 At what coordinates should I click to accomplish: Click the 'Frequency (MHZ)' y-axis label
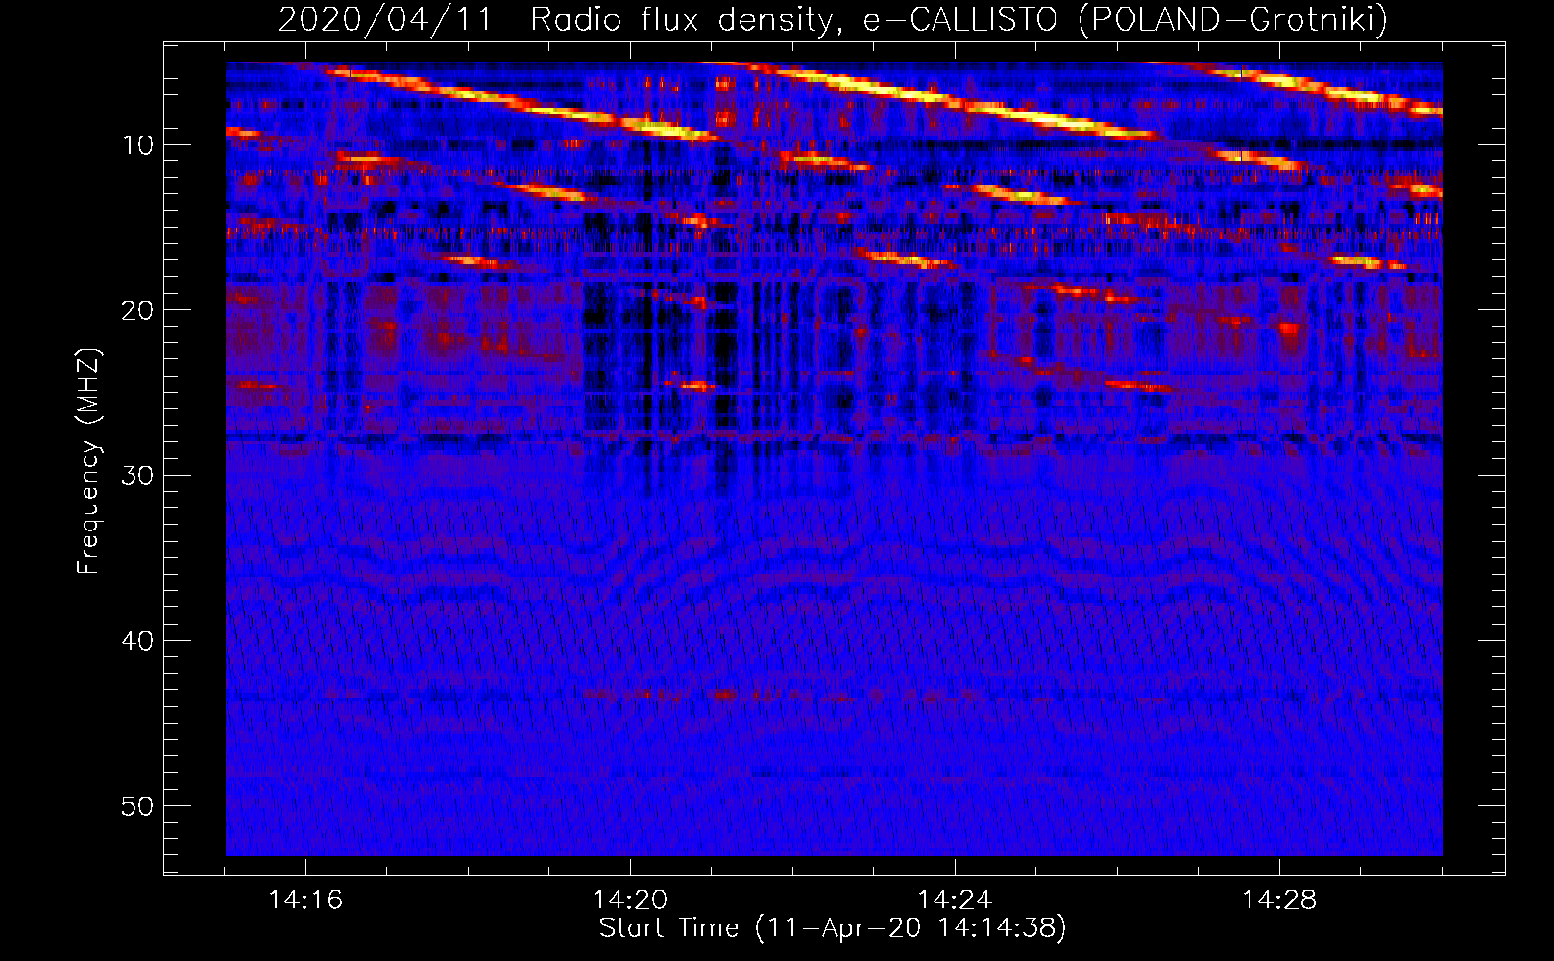coord(87,461)
